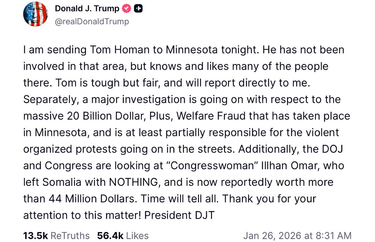
Task: Click the black plus badge icon
Action: point(138,9)
